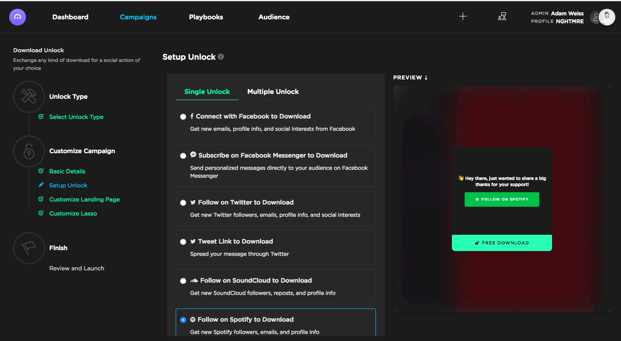
Task: Click the purple app logo icon
Action: coord(18,17)
